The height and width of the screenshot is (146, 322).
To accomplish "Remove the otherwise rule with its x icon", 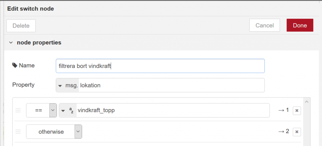I will coord(297,132).
